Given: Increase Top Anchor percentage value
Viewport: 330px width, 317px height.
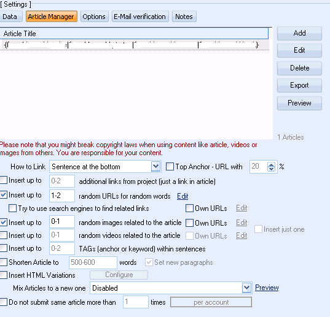Looking at the screenshot, I should click(271, 165).
